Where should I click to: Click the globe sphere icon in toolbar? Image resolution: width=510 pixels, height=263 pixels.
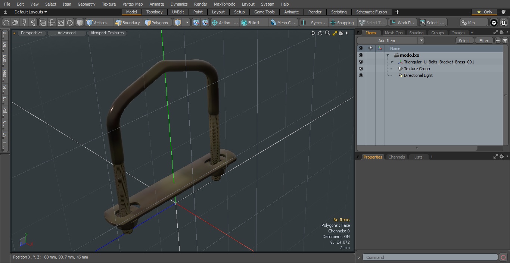coord(15,23)
